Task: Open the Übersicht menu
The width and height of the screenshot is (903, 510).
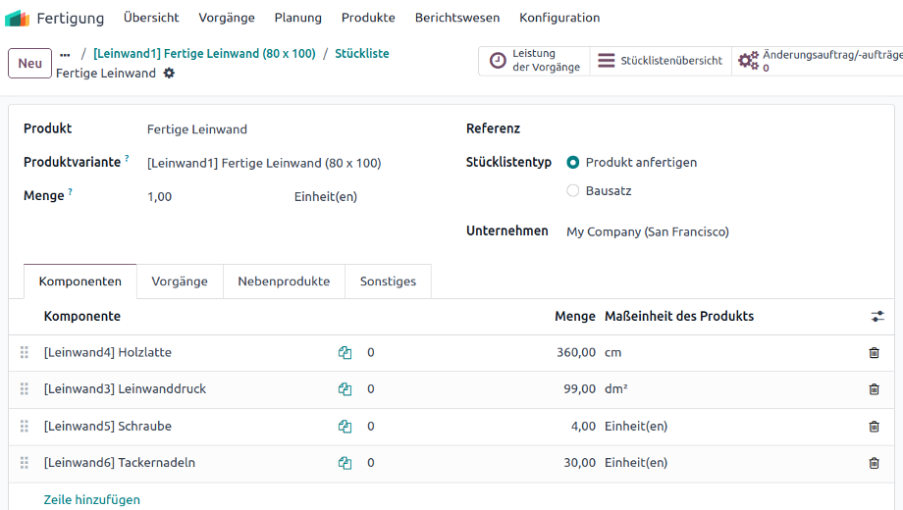Action: coord(151,18)
